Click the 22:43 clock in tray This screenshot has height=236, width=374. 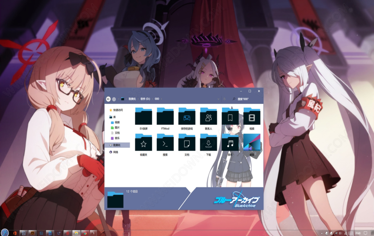(357, 233)
